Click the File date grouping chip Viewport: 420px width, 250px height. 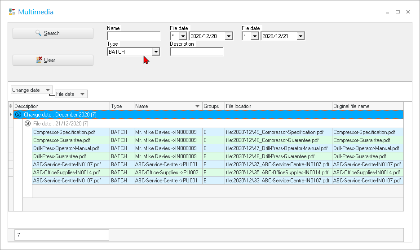(x=71, y=94)
